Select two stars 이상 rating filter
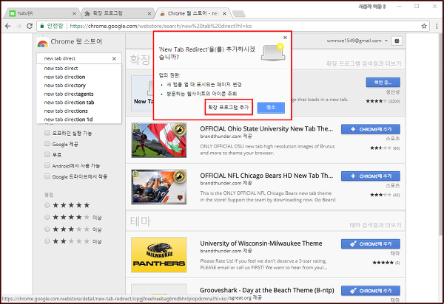444x304 pixels. coord(47,241)
